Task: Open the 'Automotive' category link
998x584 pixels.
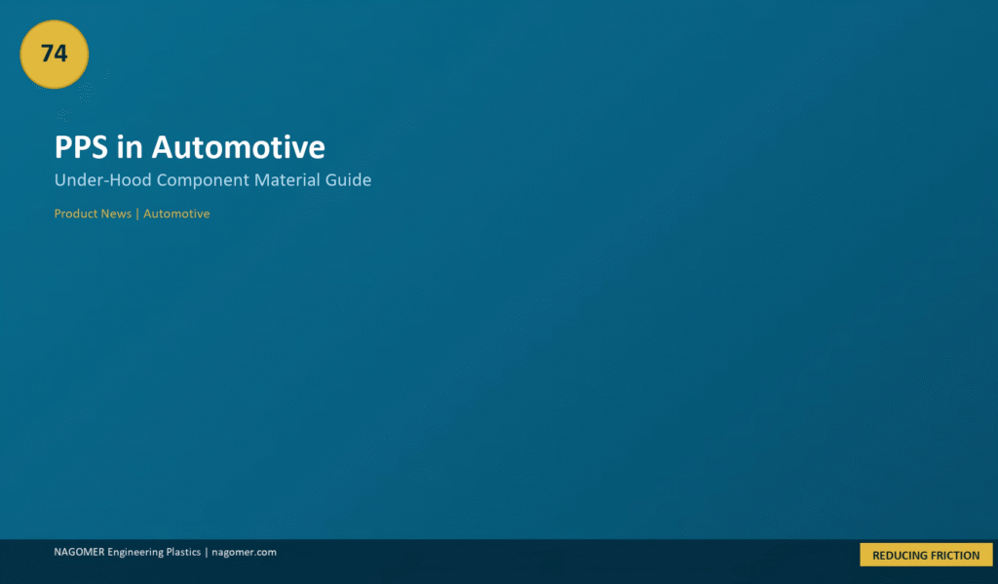Action: tap(176, 214)
